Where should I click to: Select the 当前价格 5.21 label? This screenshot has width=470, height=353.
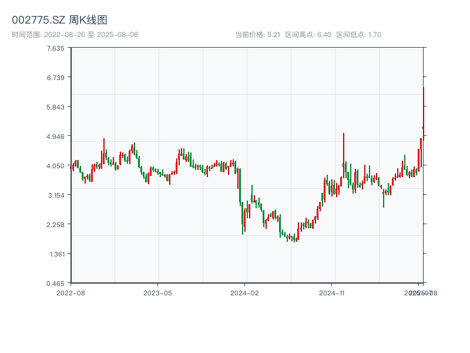point(257,35)
